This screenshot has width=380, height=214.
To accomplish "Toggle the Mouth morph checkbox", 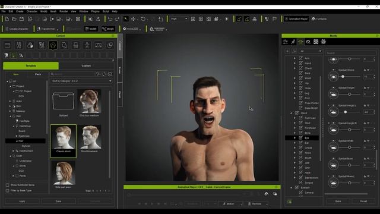I will coord(301,158).
